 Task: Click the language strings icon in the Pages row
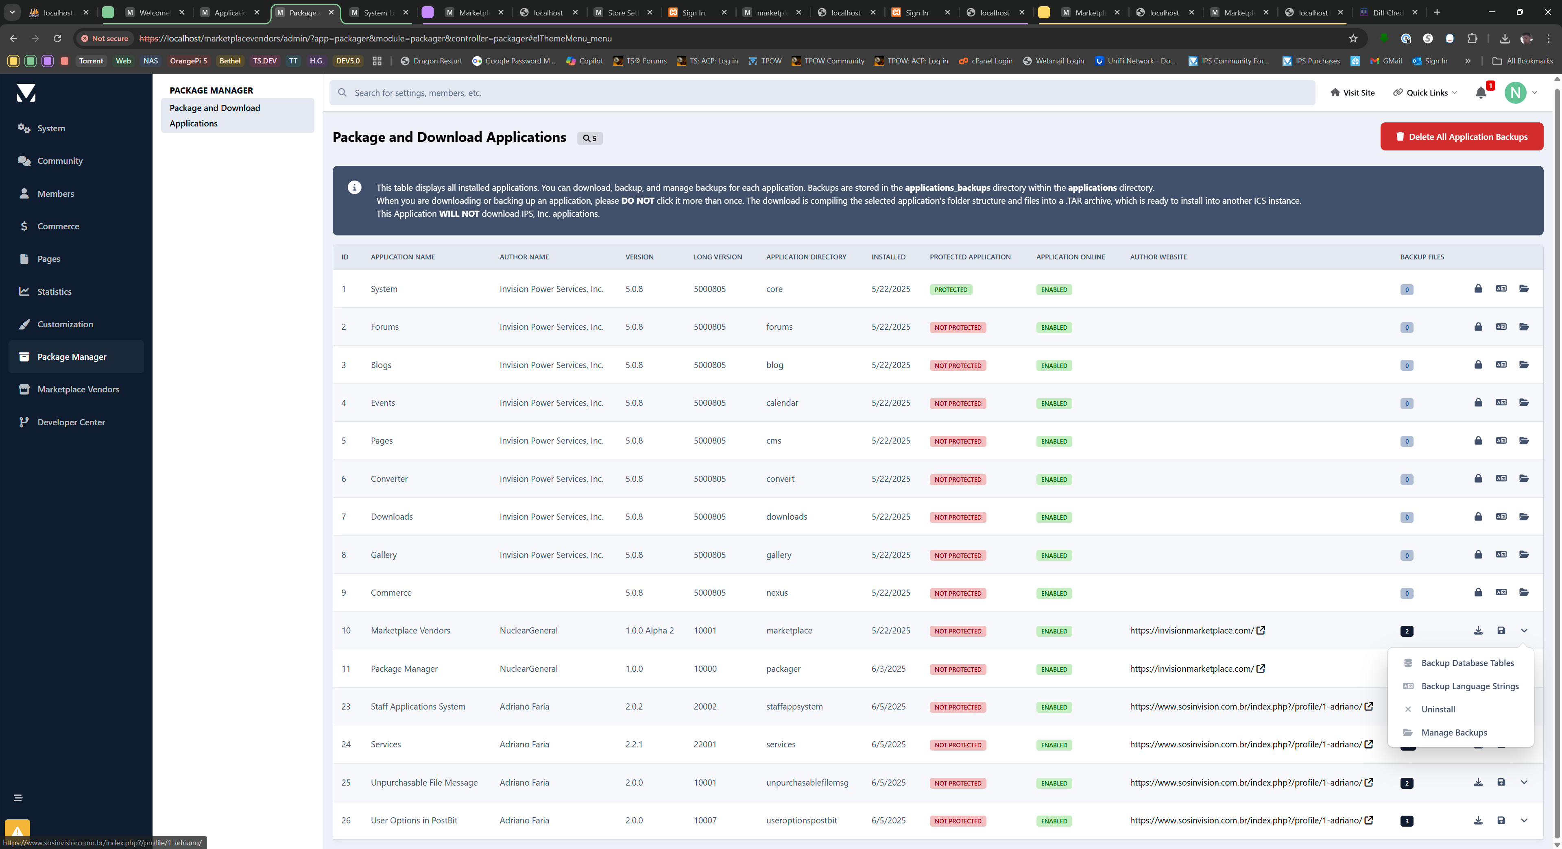point(1501,440)
